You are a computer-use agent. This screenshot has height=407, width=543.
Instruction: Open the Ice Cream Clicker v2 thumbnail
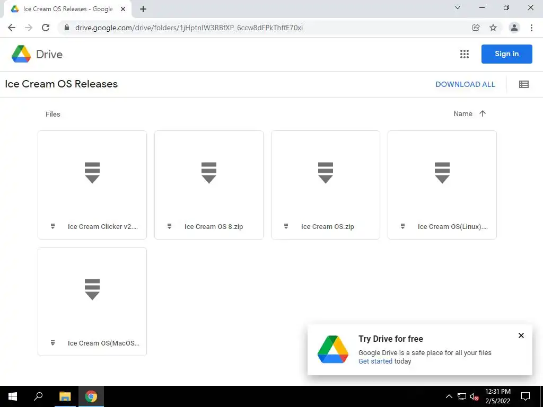[92, 173]
